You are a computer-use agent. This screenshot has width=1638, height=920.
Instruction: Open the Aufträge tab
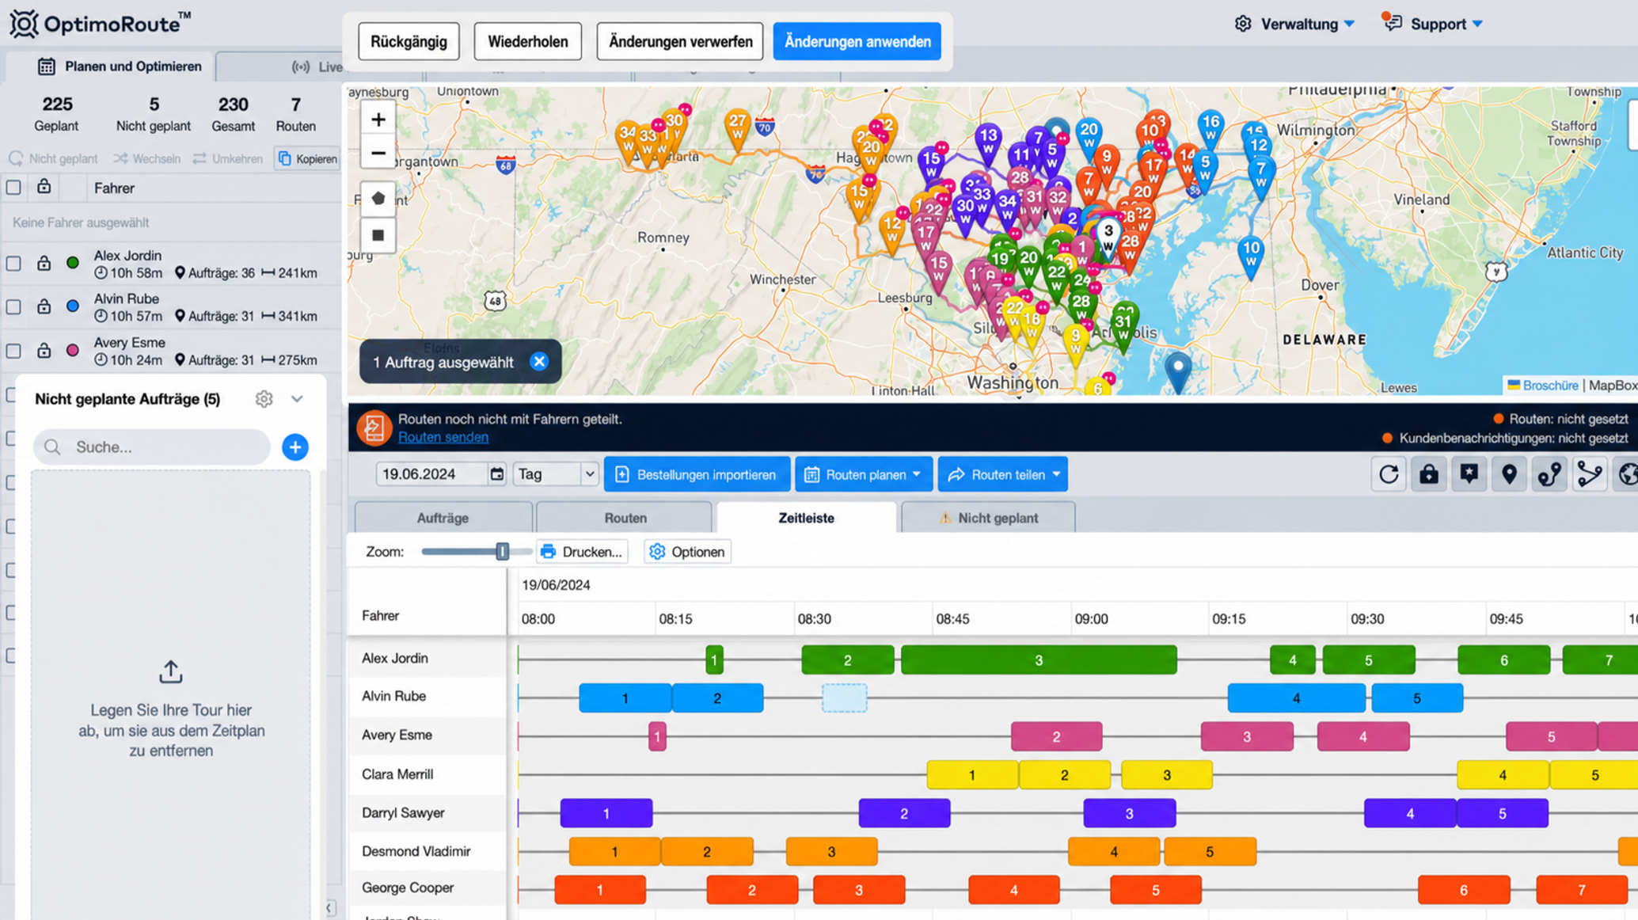(443, 518)
